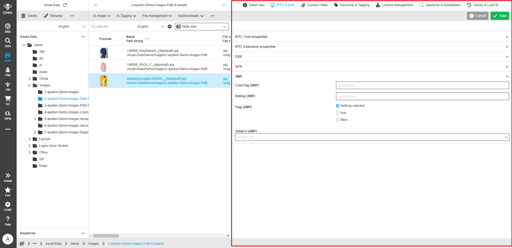The height and width of the screenshot is (248, 512).
Task: Open the Custom Fields tab
Action: [315, 5]
